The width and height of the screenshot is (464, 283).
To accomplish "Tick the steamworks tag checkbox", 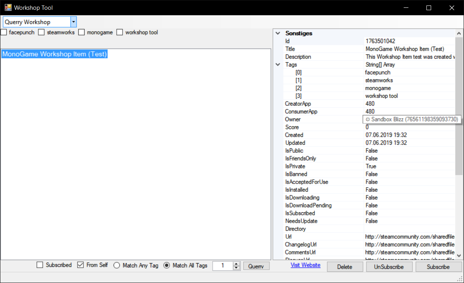I will coord(42,32).
